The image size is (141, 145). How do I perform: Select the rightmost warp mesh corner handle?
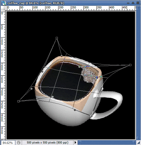pos(130,65)
